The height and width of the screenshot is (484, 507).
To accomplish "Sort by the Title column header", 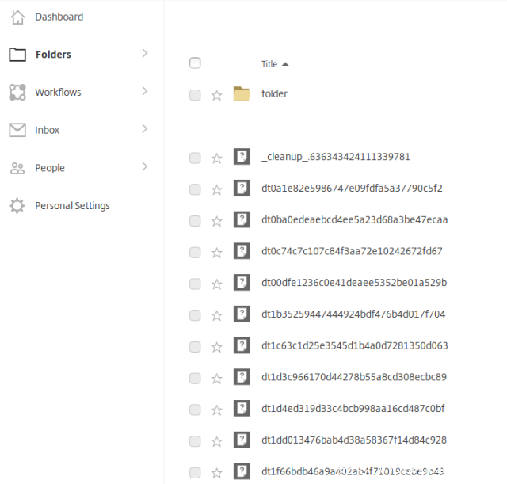I will (269, 64).
